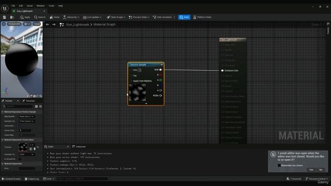
Task: Tick the Remember my choice checkbox
Action: point(279,165)
